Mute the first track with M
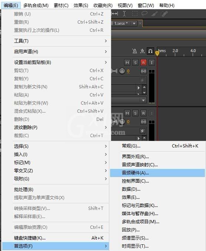 tap(127, 62)
